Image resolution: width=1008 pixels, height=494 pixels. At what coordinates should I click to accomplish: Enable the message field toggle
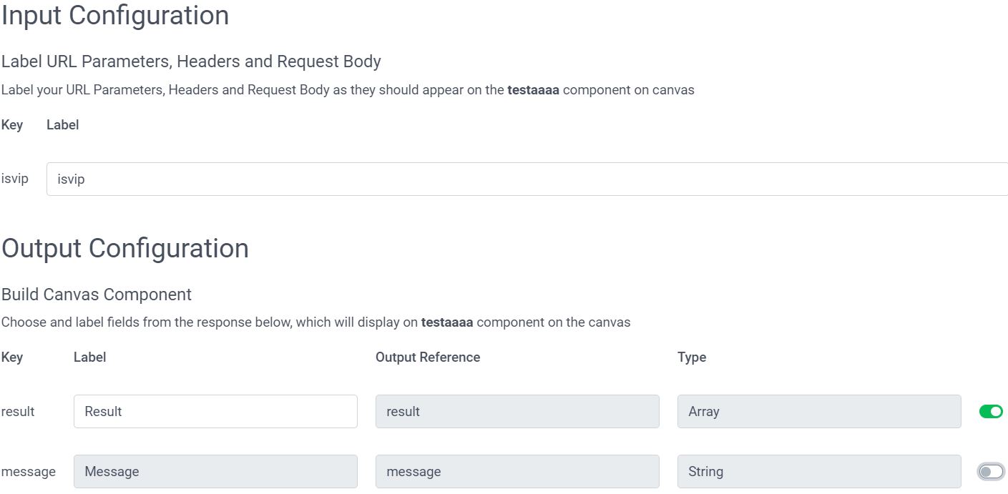pos(991,471)
